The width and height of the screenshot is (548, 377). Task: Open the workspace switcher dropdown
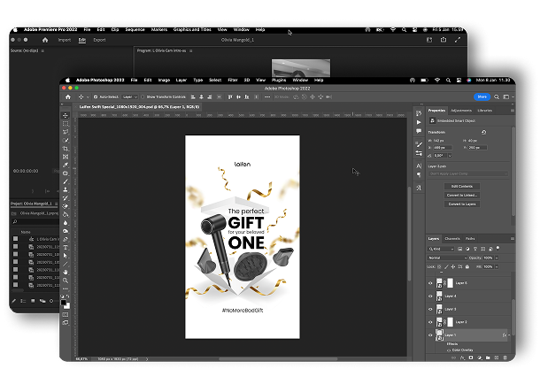point(508,96)
